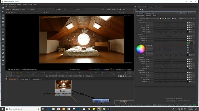Screen dimensions: 199x111
Task: Click the master gain value field
Action: [x=150, y=30]
